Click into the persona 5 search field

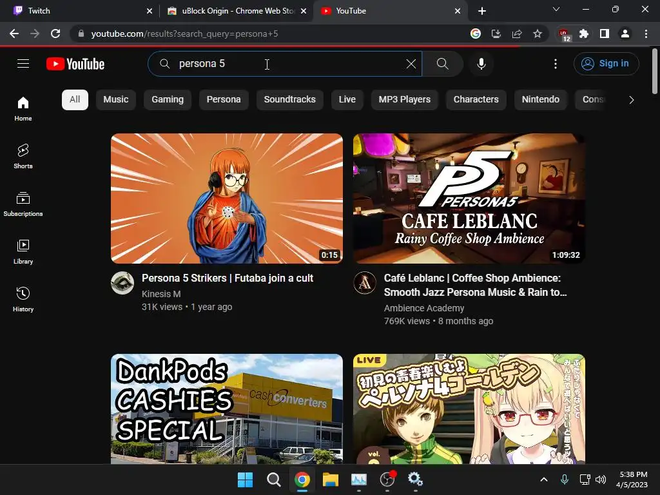pos(284,64)
